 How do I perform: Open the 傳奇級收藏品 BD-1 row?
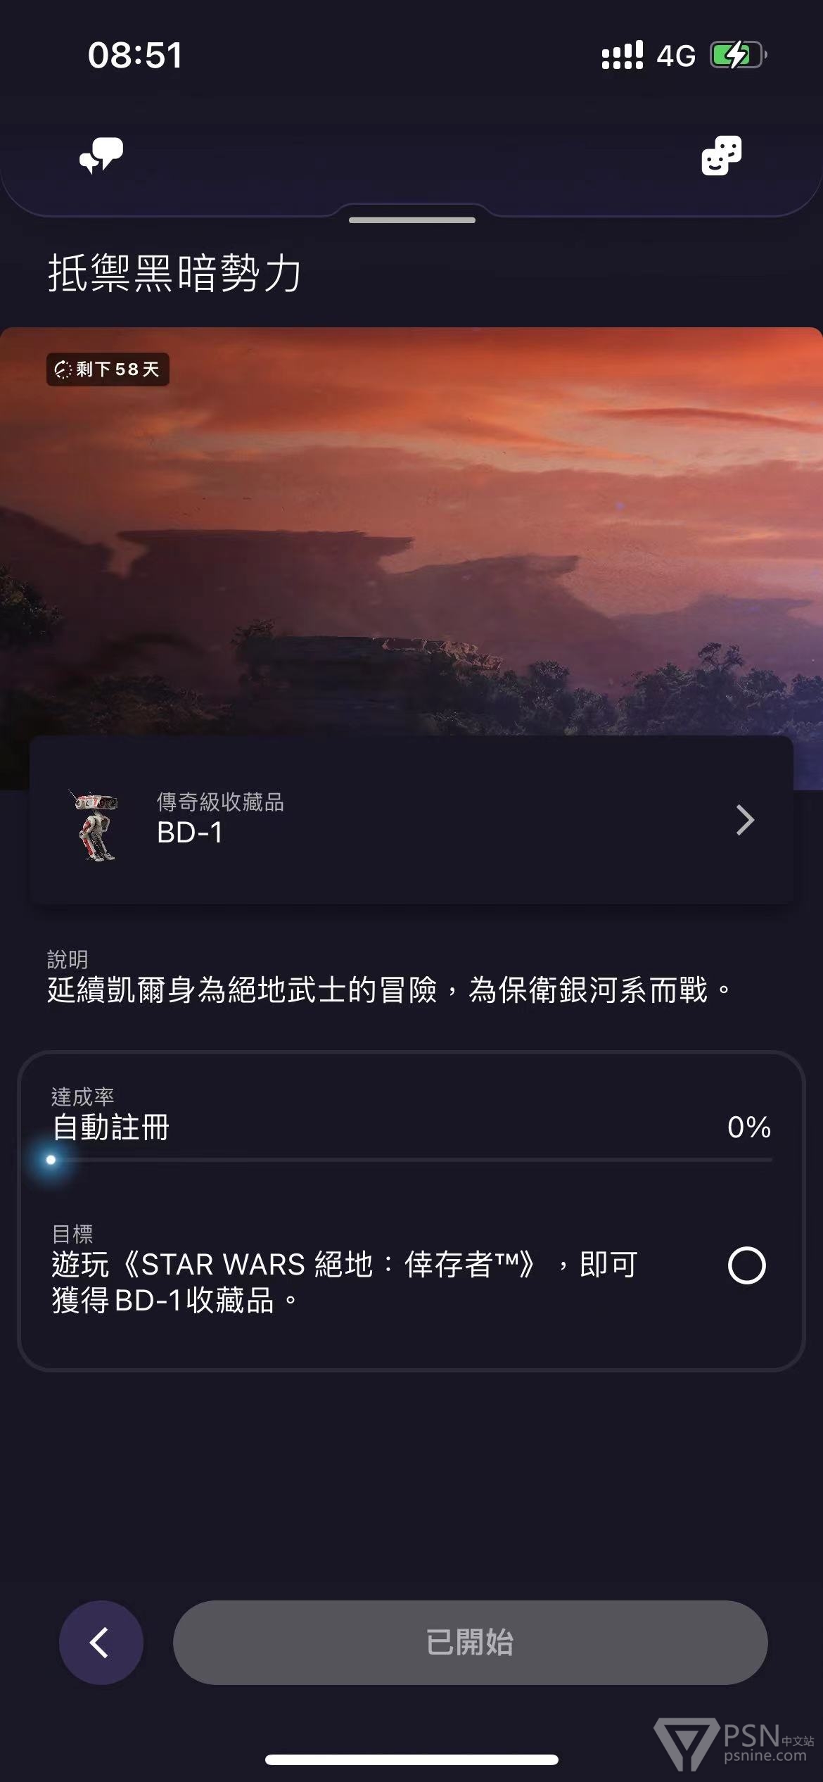[412, 820]
